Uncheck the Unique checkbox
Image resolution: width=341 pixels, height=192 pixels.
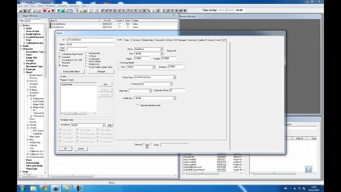(x=60, y=65)
